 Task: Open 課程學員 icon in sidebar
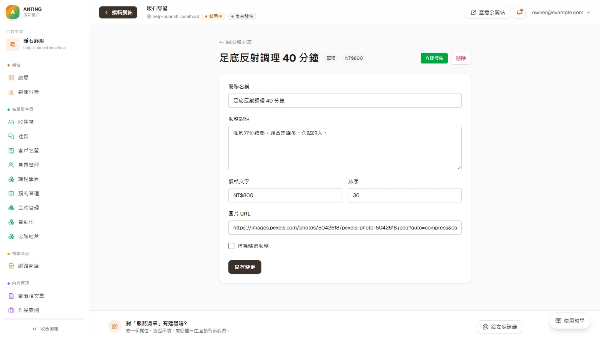11,179
